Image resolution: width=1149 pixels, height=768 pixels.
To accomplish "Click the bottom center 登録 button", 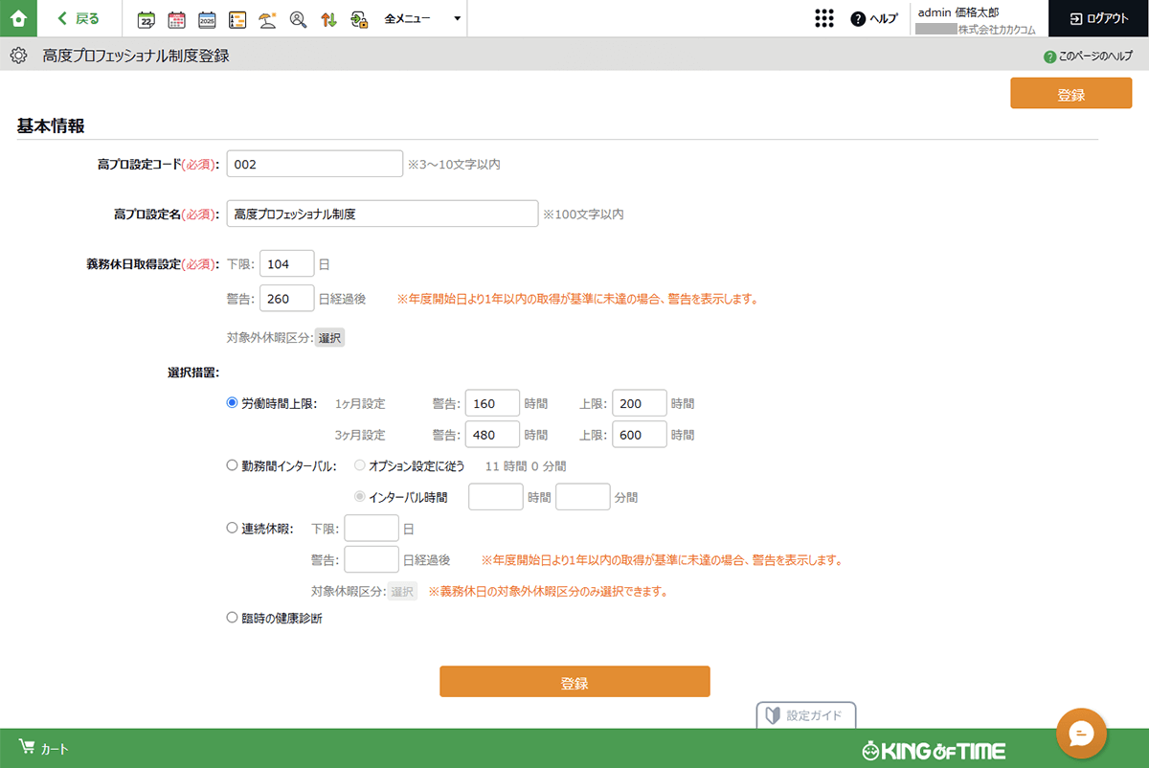I will pyautogui.click(x=574, y=682).
